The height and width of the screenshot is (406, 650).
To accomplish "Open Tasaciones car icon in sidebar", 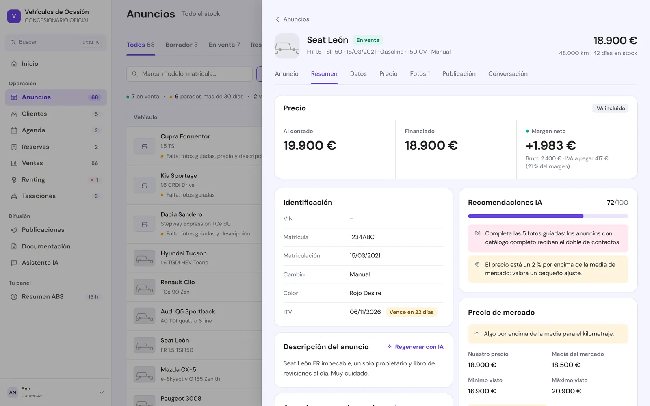I will coord(14,196).
